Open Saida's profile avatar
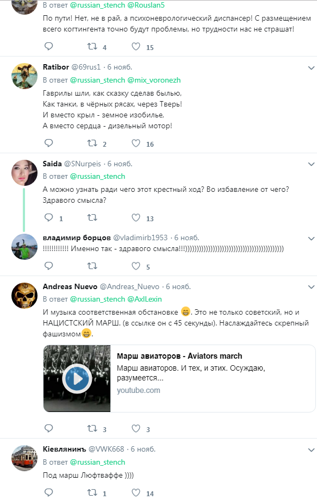Screen dimensions: 317x500 click(24, 172)
